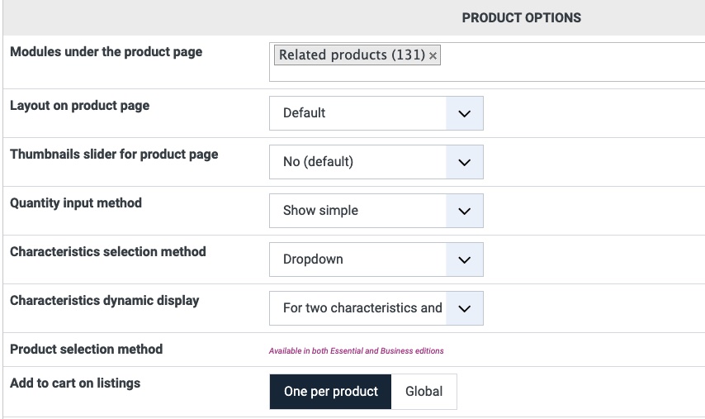Click the PRODUCT OPTIONS header

(x=521, y=17)
